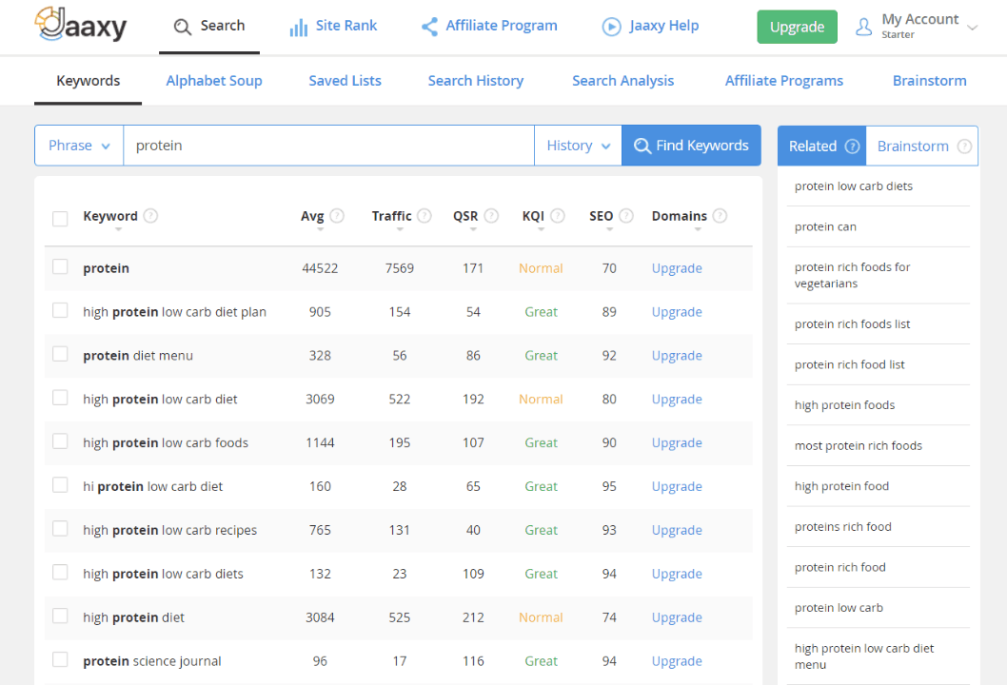Switch to Affiliate Programs tab
This screenshot has width=1007, height=685.
point(784,81)
